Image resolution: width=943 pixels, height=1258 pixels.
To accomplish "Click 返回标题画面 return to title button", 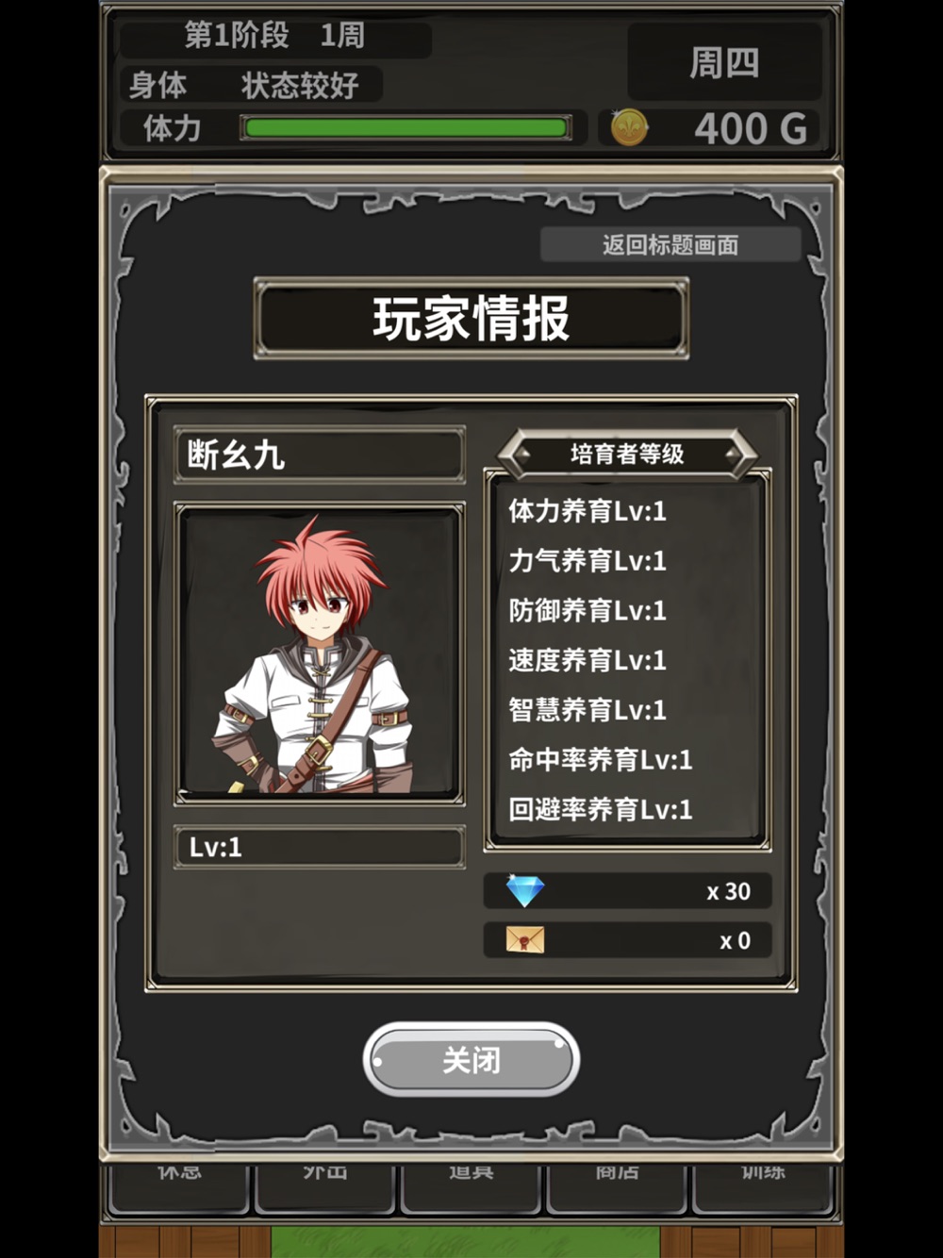I will (x=670, y=245).
